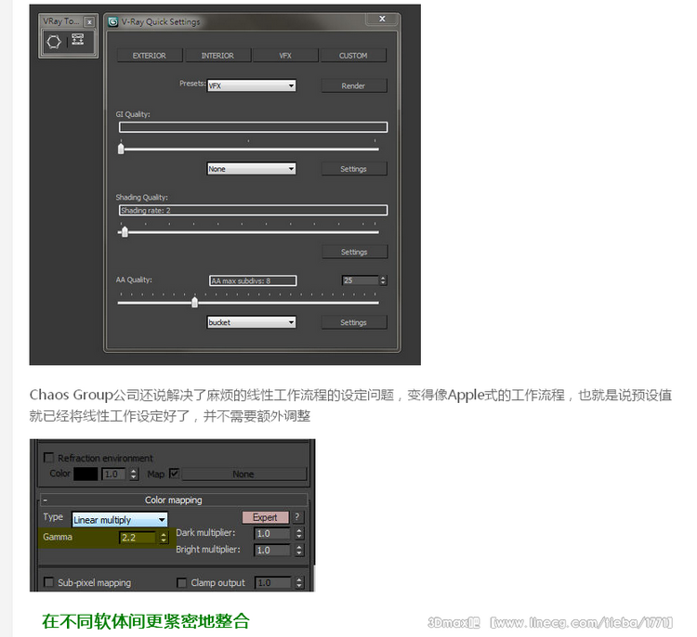This screenshot has height=637, width=697.
Task: Click the AA max subdivs: 8 field
Action: point(253,280)
